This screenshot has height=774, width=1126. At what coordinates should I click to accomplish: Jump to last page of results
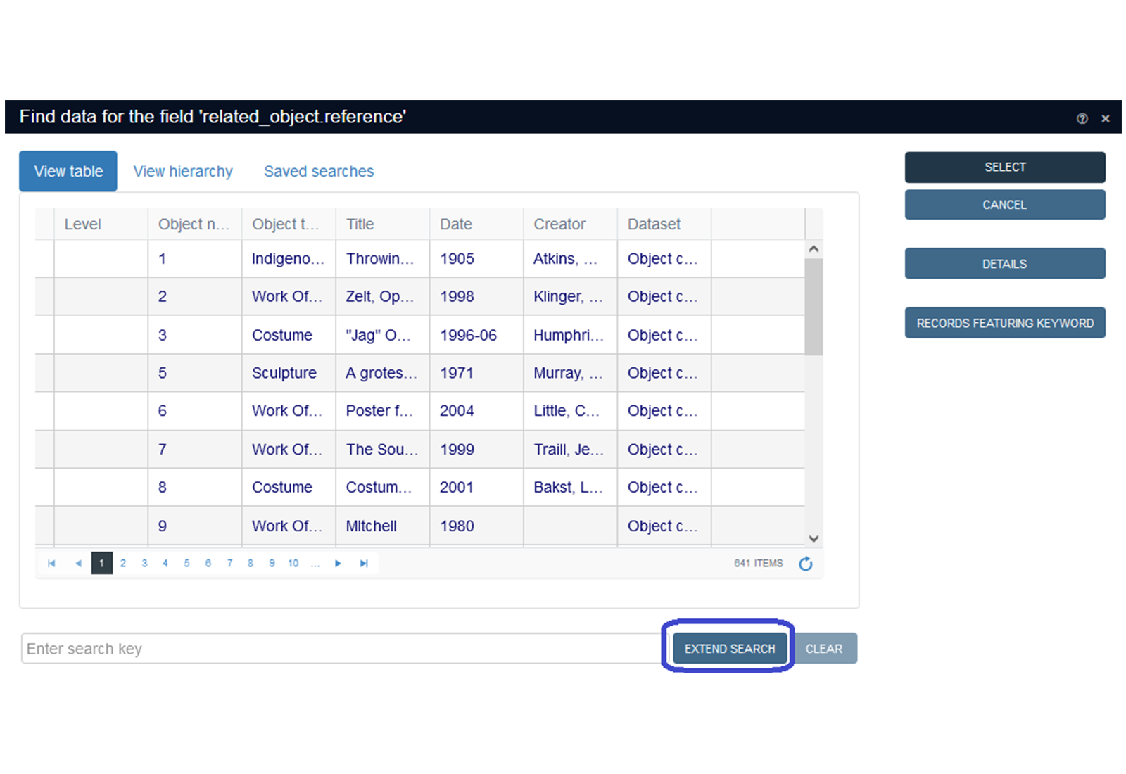pyautogui.click(x=364, y=564)
